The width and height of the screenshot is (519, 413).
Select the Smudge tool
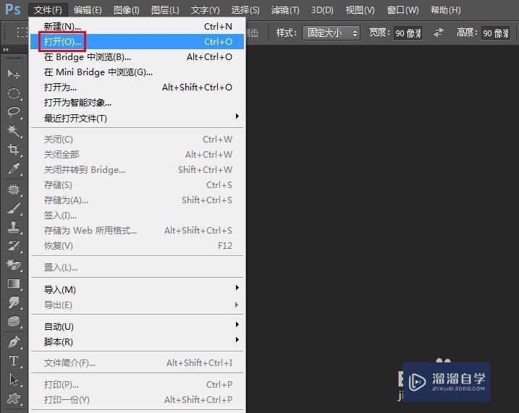point(14,302)
